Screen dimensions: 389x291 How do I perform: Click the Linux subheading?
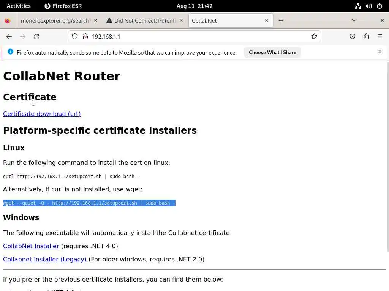pos(14,148)
